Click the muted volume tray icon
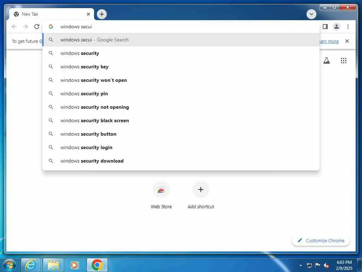Image resolution: width=362 pixels, height=272 pixels. point(326,265)
